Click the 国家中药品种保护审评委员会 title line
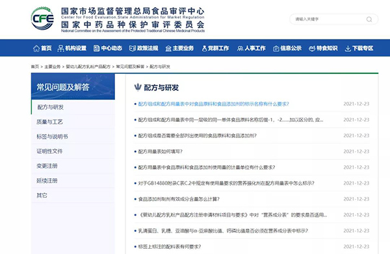 [x=133, y=25]
